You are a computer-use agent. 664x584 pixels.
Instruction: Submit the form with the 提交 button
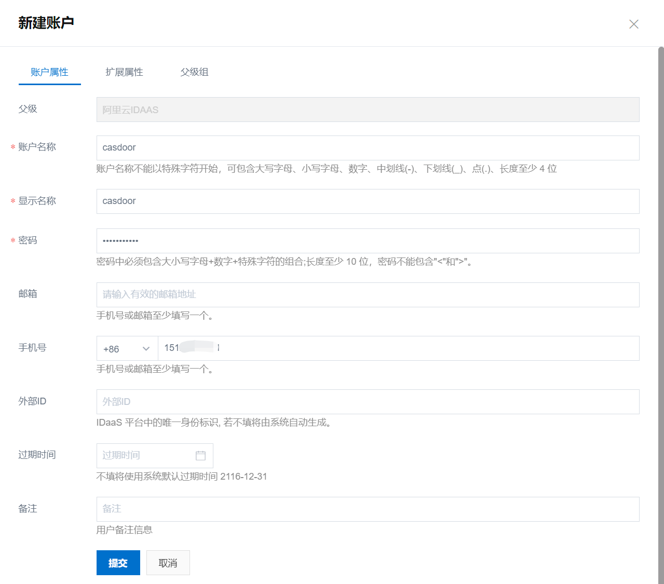[118, 562]
